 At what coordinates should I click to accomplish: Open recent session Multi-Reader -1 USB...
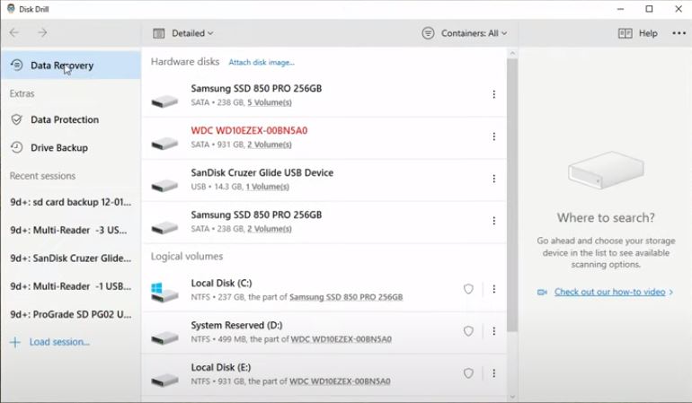tap(71, 286)
